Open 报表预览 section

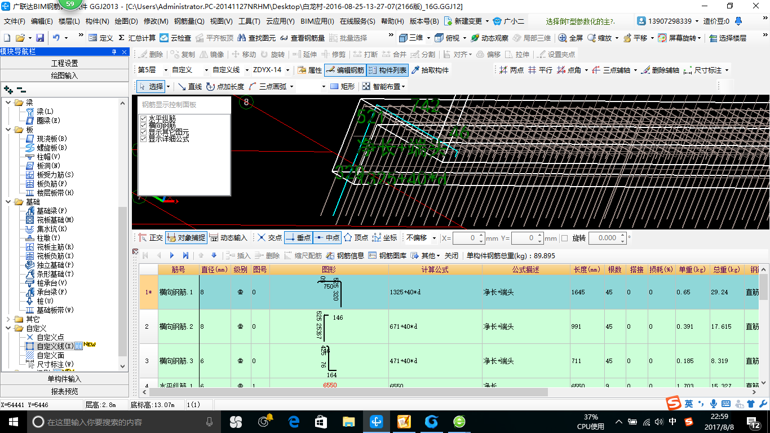tap(65, 391)
